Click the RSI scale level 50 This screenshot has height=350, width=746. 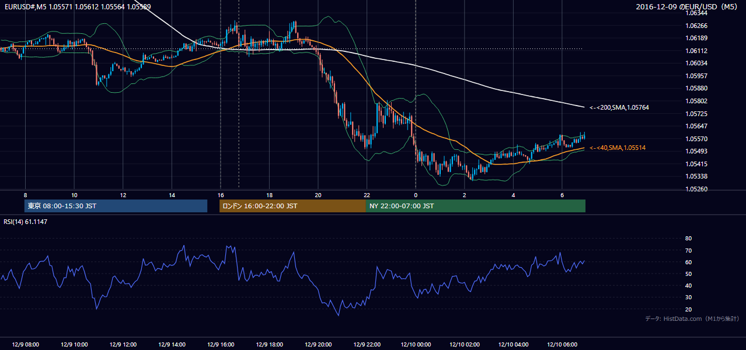point(688,274)
